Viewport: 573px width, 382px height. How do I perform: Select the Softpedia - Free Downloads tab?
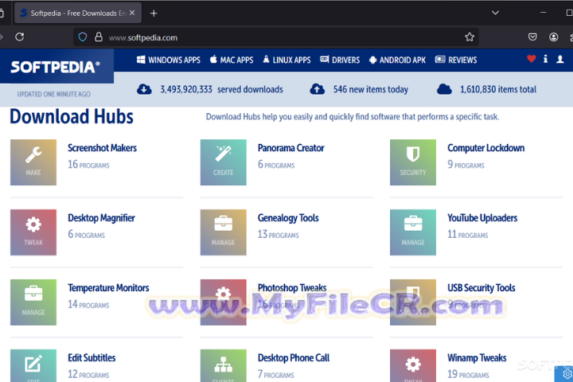pos(78,14)
